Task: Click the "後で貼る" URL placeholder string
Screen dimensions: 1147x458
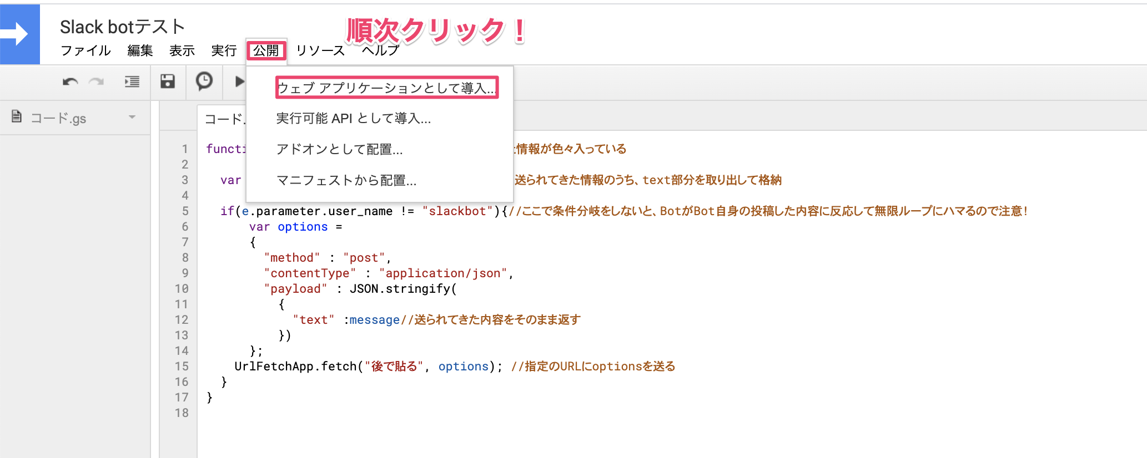Action: [394, 367]
